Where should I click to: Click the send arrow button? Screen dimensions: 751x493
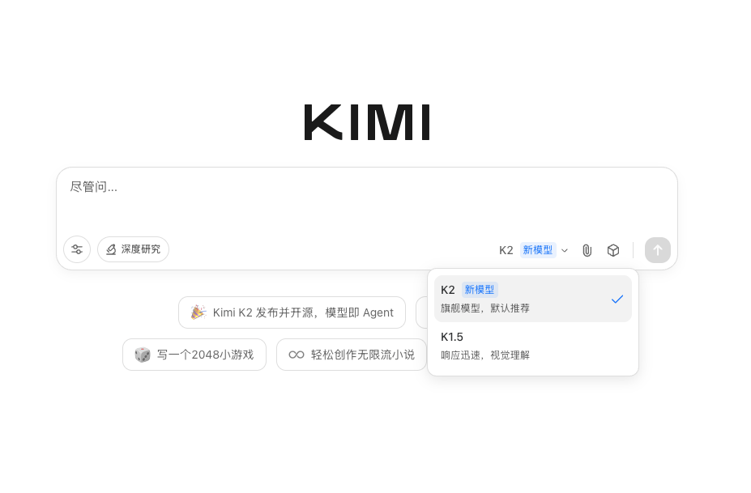pos(658,250)
